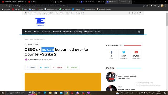
Task: Launch Microsoft Edge from the taskbar
Action: pos(45,93)
